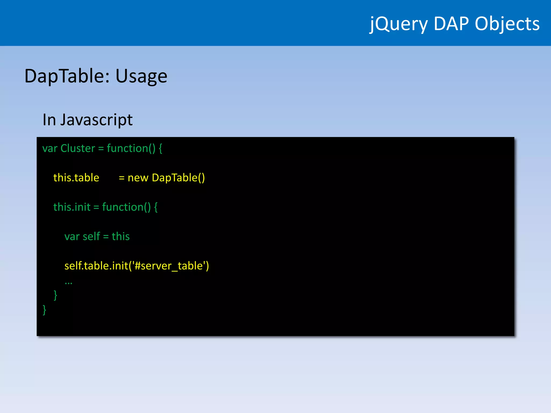Click the word 'DapTable()' in yellow
The height and width of the screenshot is (413, 551).
[x=178, y=178]
